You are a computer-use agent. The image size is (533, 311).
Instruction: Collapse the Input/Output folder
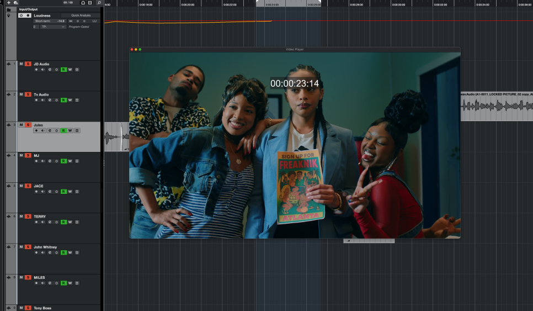(8, 9)
